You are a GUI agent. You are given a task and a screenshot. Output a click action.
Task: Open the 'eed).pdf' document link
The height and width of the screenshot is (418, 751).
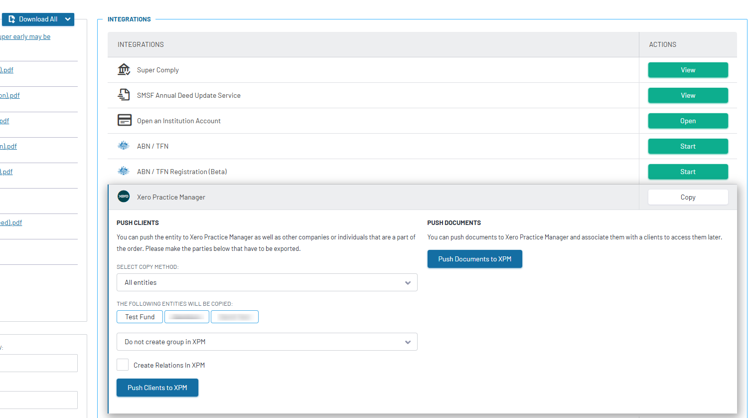click(11, 222)
